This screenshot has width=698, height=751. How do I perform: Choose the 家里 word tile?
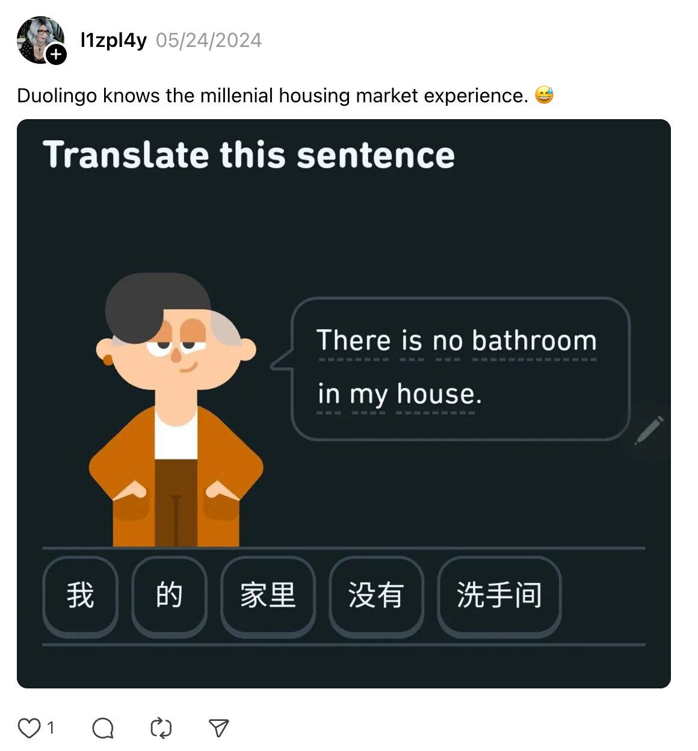[268, 596]
